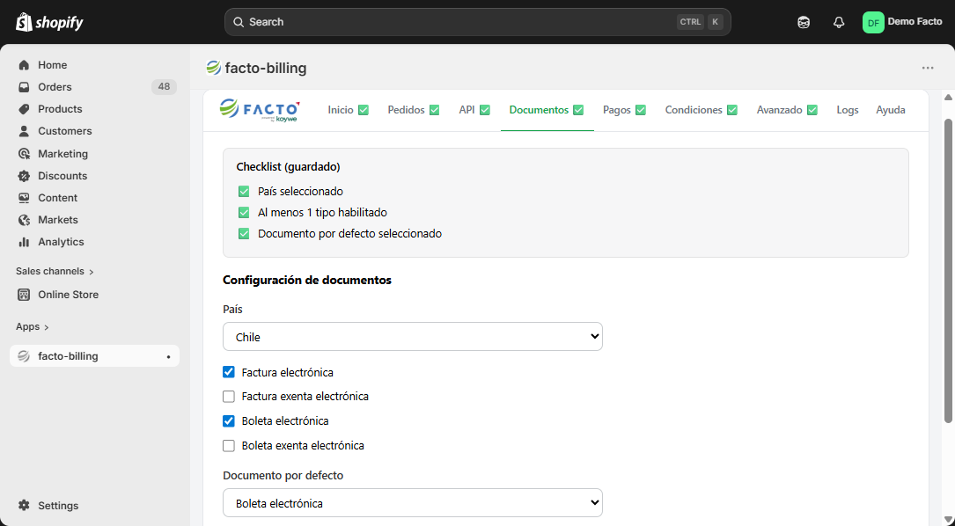Click the Customers person icon

pyautogui.click(x=24, y=131)
